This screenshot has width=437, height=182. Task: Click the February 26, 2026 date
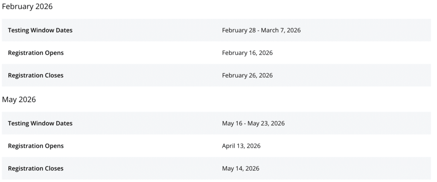247,75
